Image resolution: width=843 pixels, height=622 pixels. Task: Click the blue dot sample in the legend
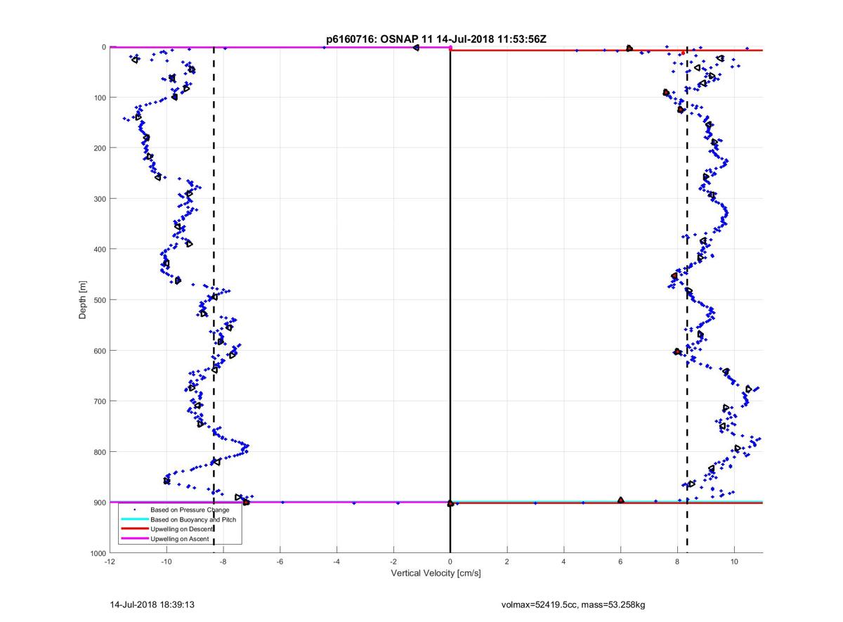tap(135, 509)
